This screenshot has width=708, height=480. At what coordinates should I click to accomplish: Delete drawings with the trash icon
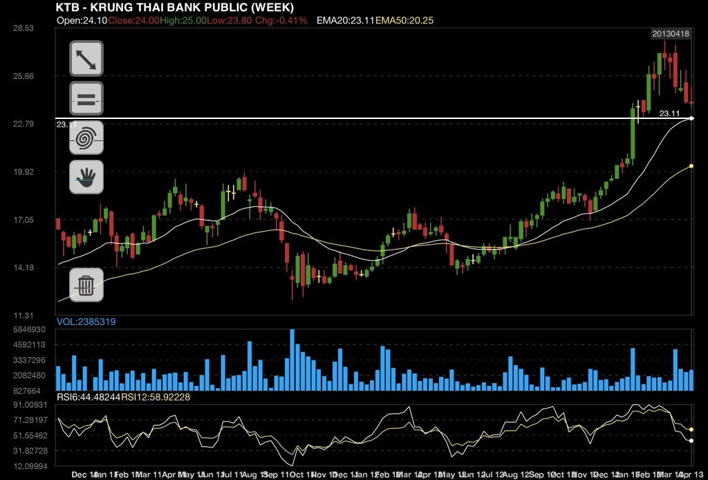coord(86,285)
